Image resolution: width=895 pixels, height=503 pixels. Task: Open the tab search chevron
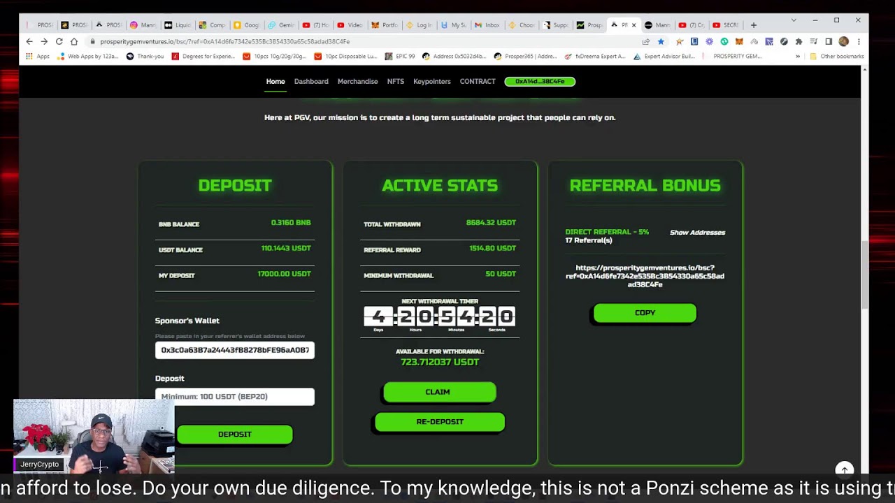(794, 20)
